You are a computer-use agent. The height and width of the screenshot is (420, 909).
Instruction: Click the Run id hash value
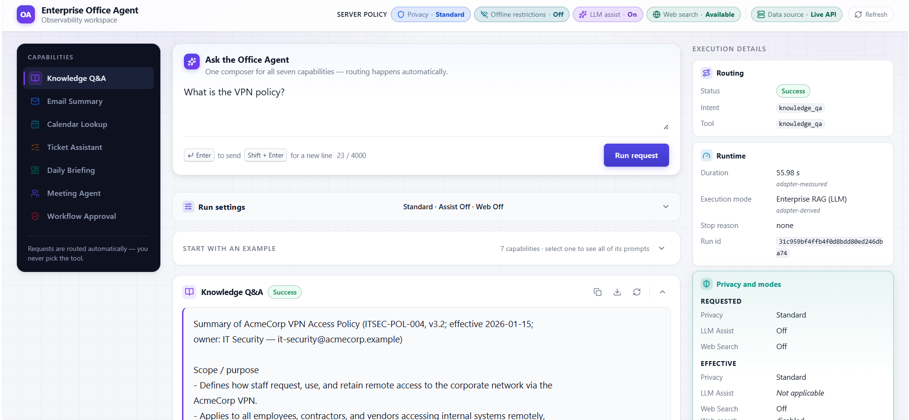point(830,247)
